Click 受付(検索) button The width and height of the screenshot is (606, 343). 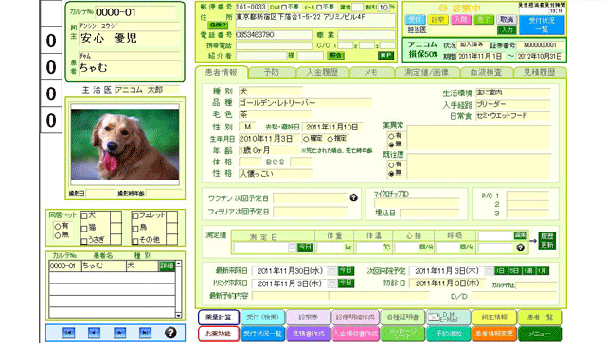tap(263, 317)
